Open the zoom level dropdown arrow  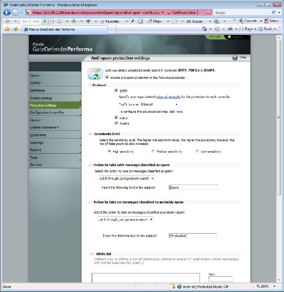[x=274, y=286]
